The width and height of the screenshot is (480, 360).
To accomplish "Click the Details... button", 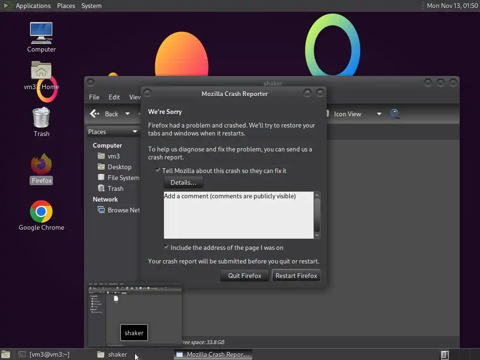I will click(x=183, y=182).
